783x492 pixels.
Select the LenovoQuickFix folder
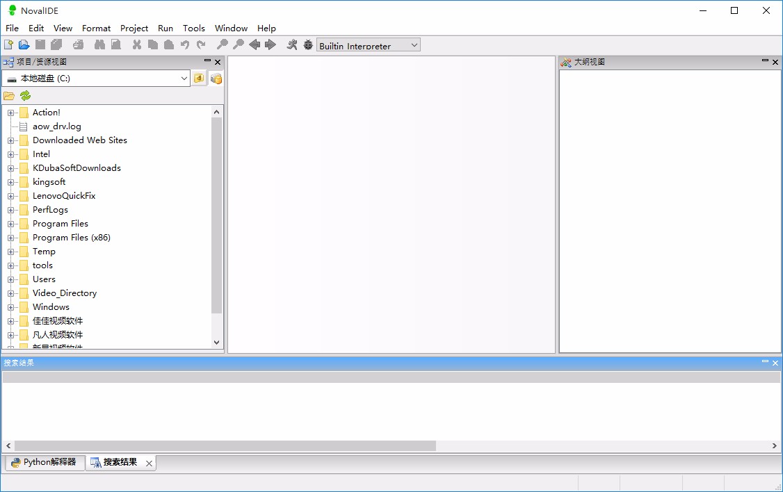64,196
